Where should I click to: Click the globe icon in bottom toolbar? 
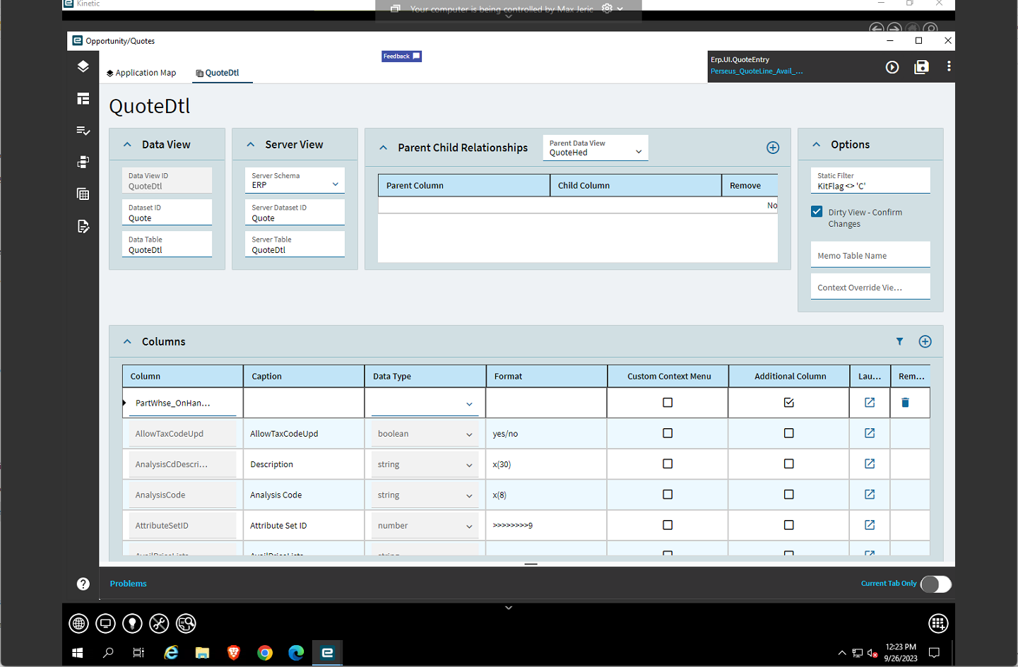click(x=78, y=623)
